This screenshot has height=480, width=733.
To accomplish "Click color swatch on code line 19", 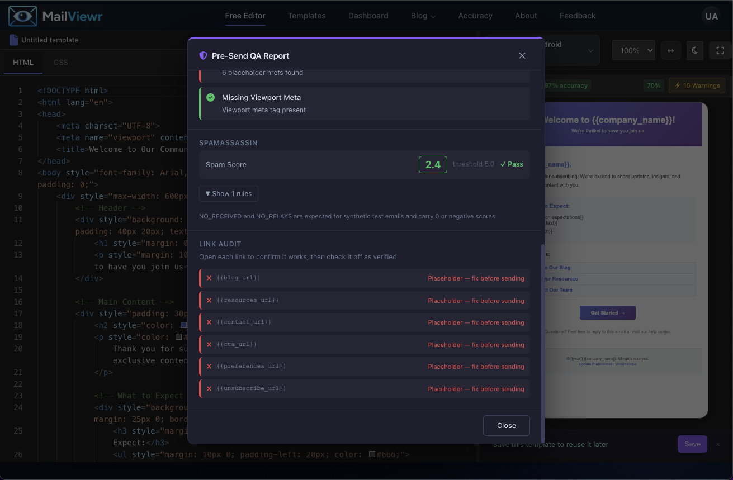I will [179, 337].
